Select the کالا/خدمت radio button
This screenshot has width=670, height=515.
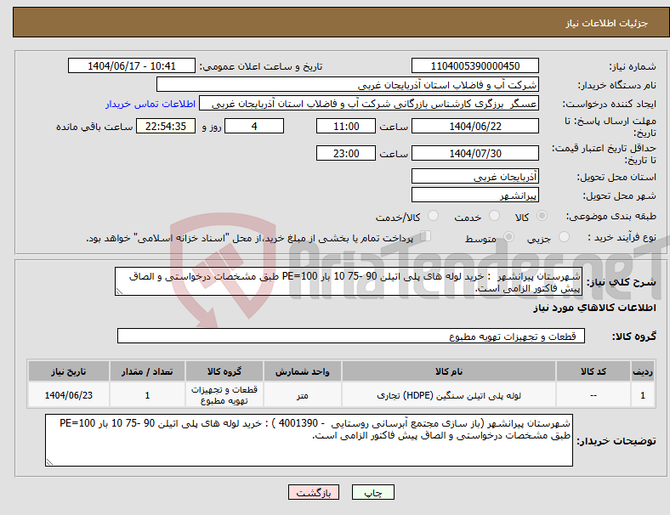click(434, 216)
